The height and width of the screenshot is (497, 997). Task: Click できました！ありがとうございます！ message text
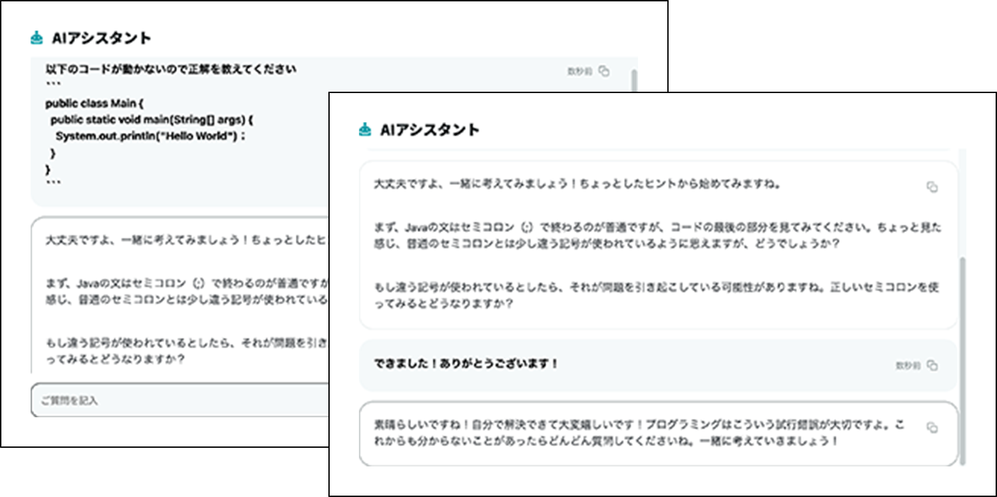click(466, 364)
